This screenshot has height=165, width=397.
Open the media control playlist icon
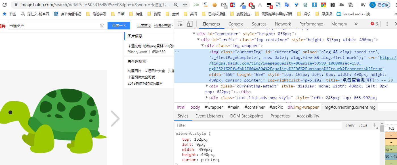(363, 5)
